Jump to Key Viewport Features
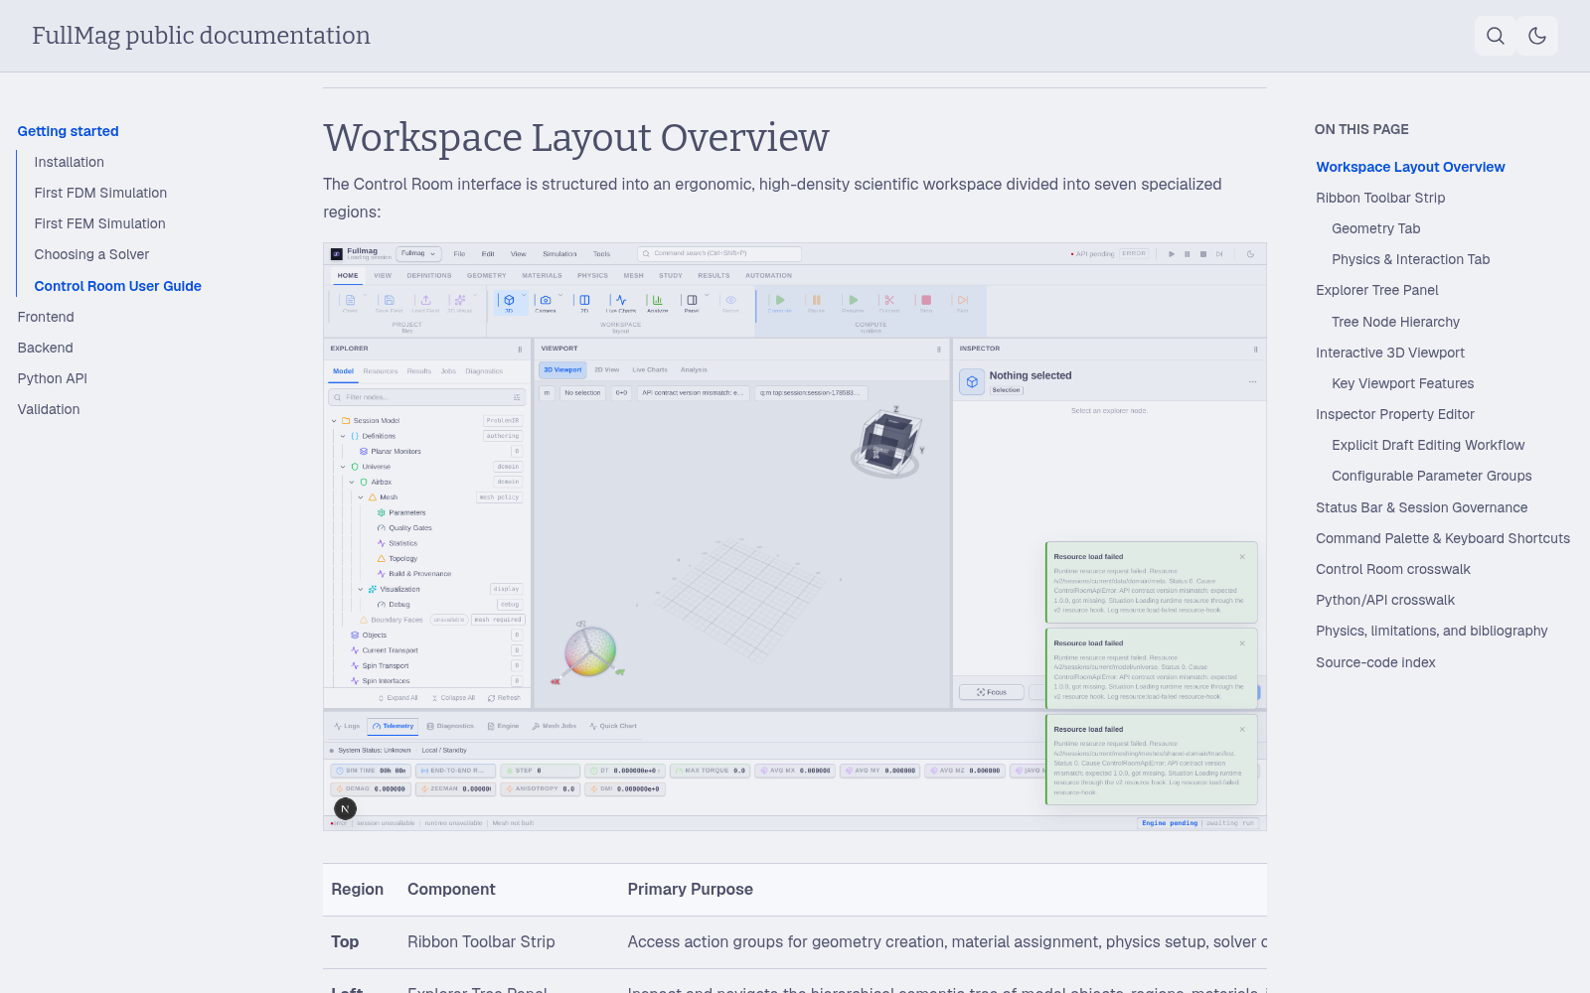 1402,383
